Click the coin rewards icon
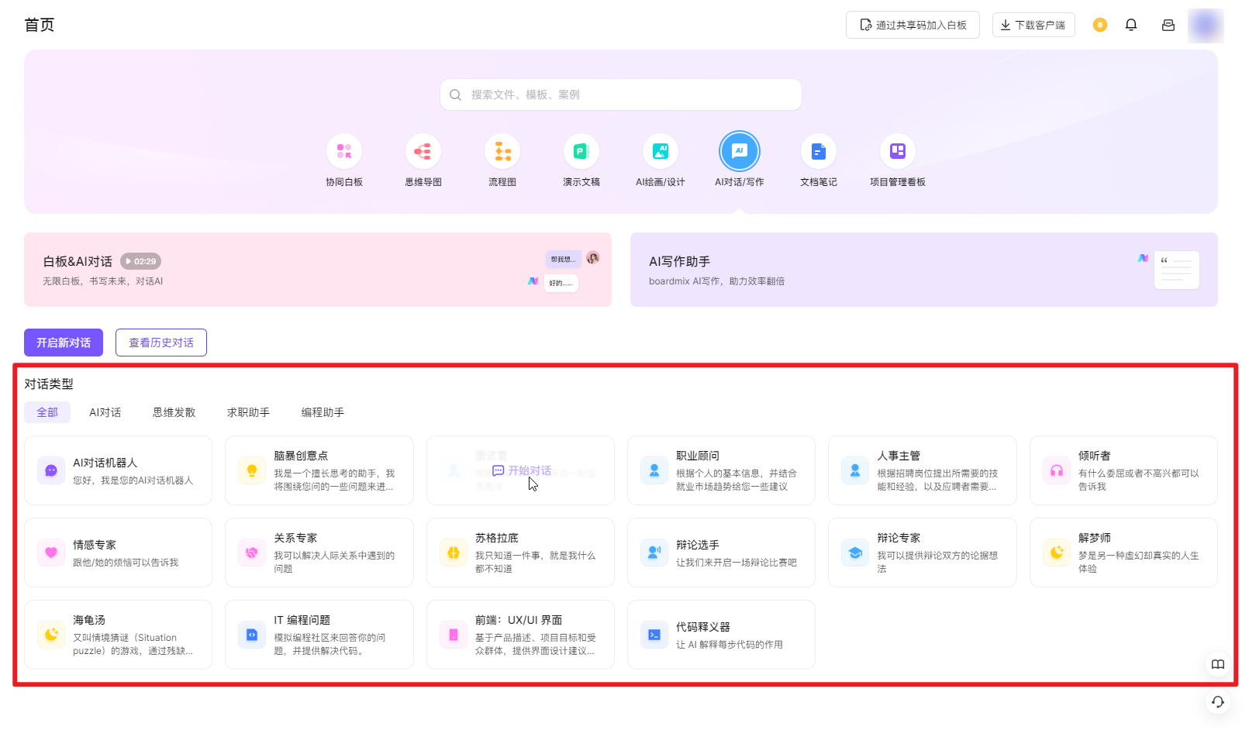The image size is (1249, 730). [x=1099, y=24]
